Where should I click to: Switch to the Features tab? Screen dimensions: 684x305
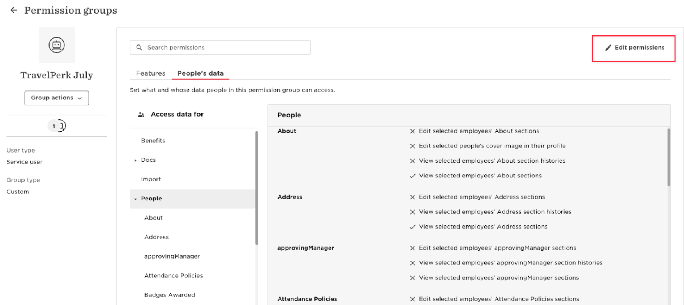[x=151, y=73]
